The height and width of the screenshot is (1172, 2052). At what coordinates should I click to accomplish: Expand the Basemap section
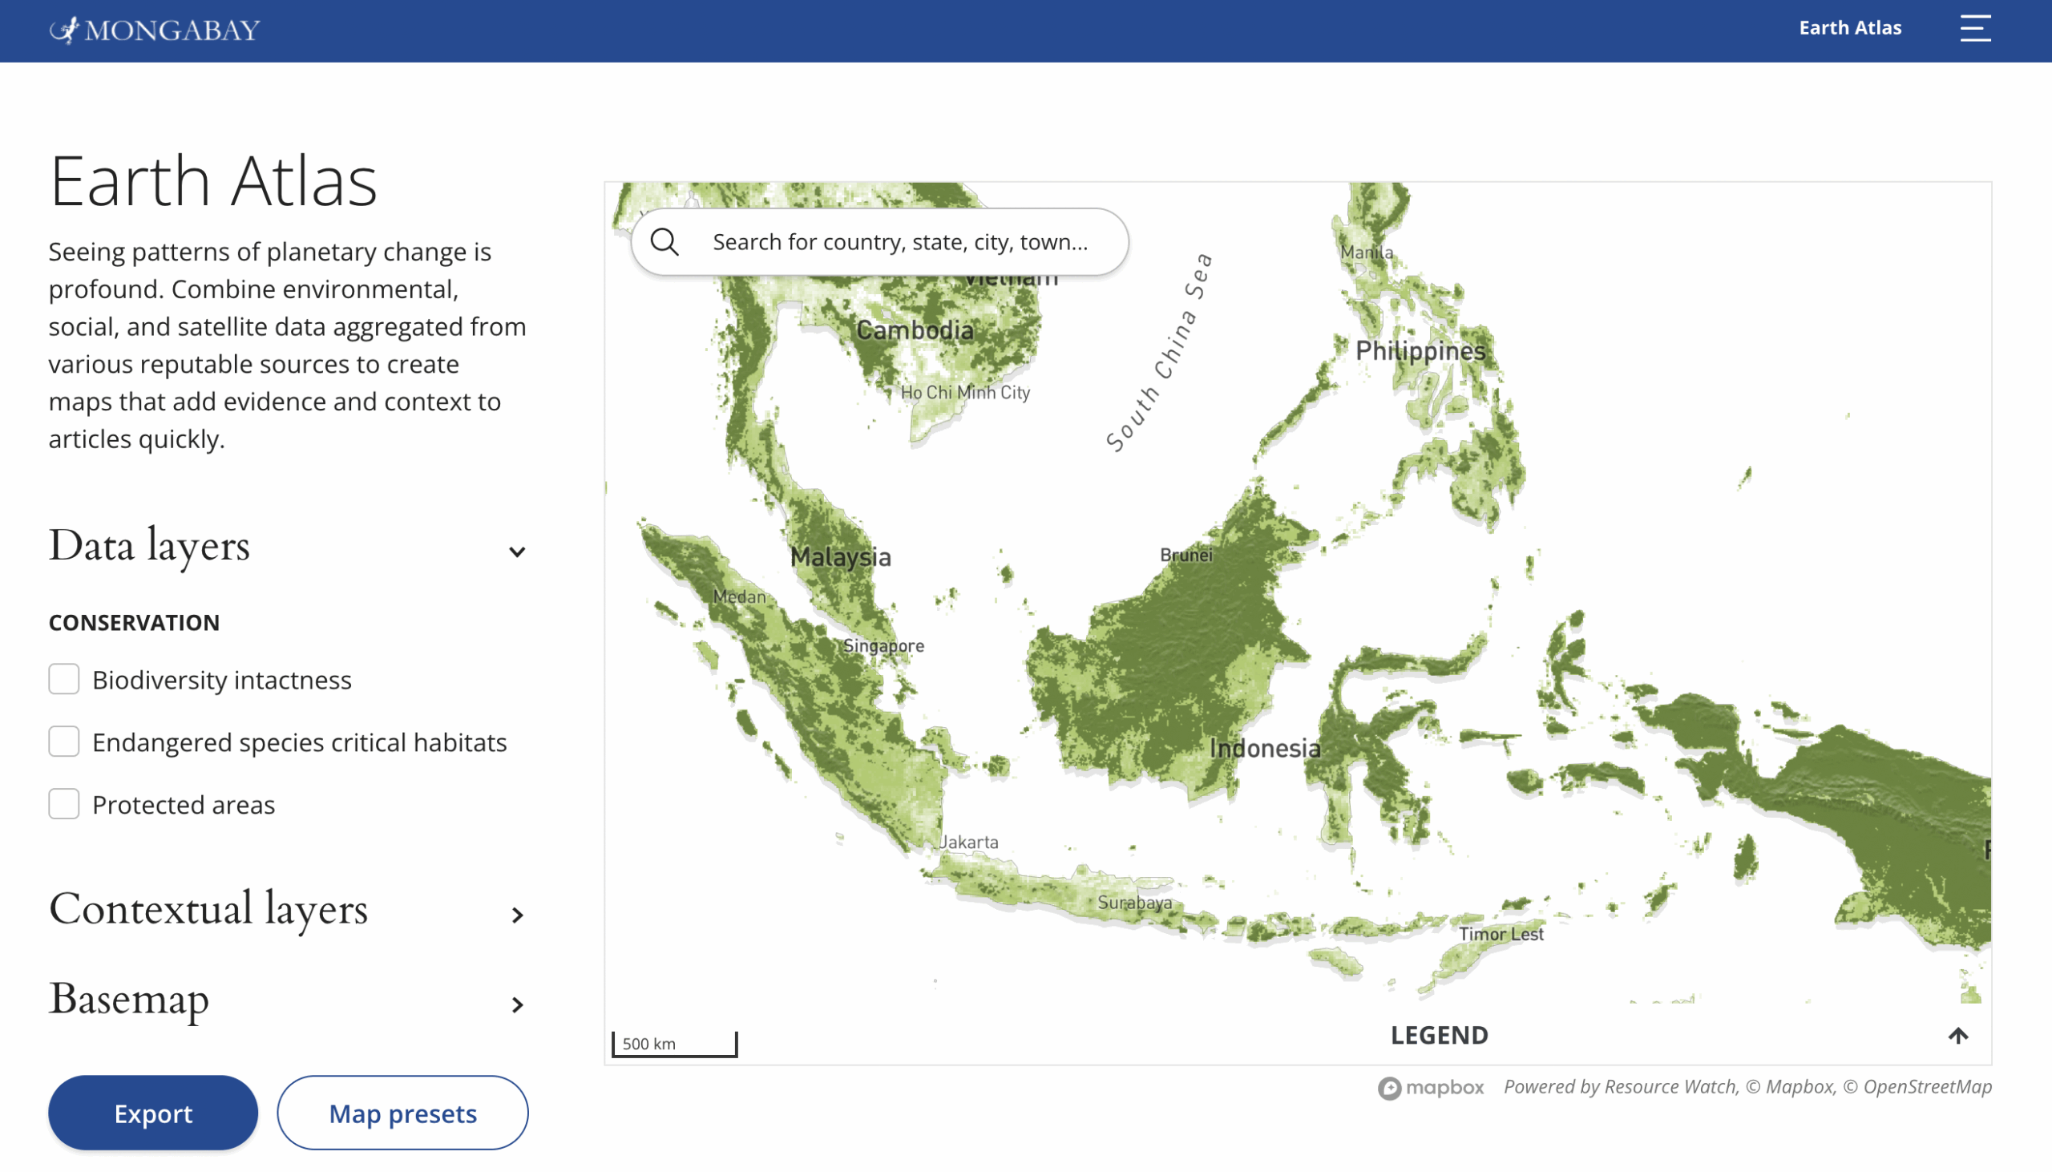[518, 1004]
